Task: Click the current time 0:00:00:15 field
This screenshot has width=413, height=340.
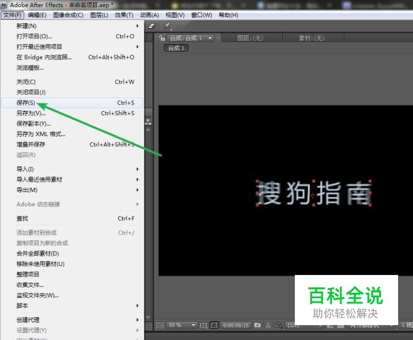Action: tap(236, 325)
